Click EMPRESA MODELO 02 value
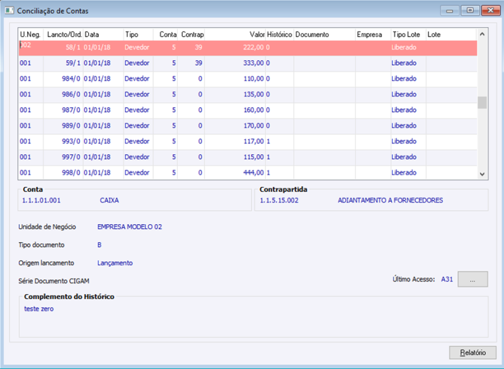 coord(130,227)
